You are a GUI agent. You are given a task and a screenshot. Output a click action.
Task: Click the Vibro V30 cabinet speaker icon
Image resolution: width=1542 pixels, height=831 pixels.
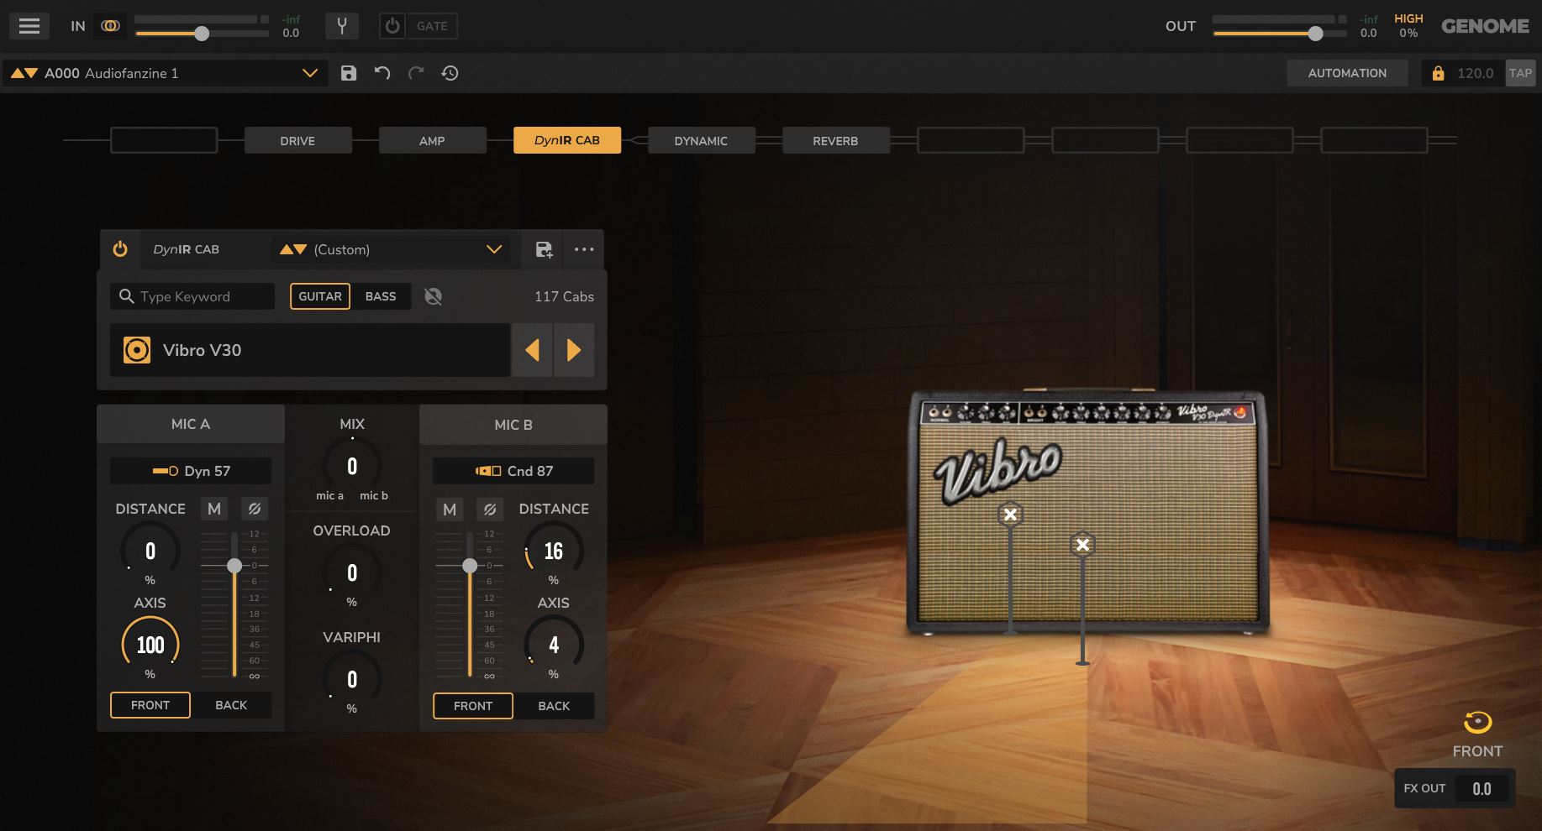[137, 350]
